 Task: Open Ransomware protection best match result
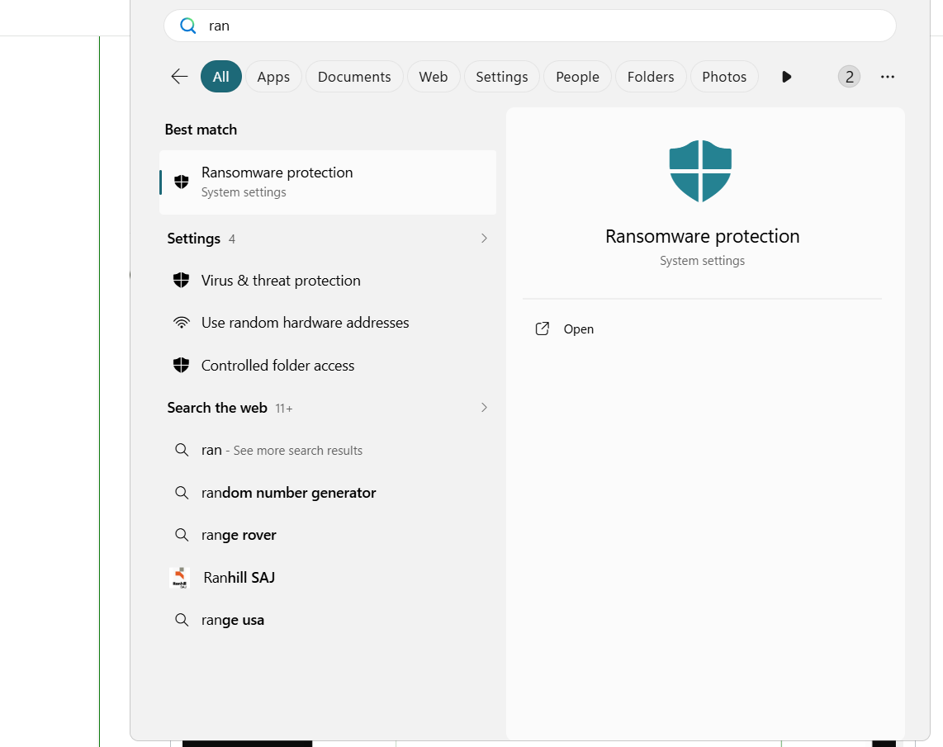(328, 182)
